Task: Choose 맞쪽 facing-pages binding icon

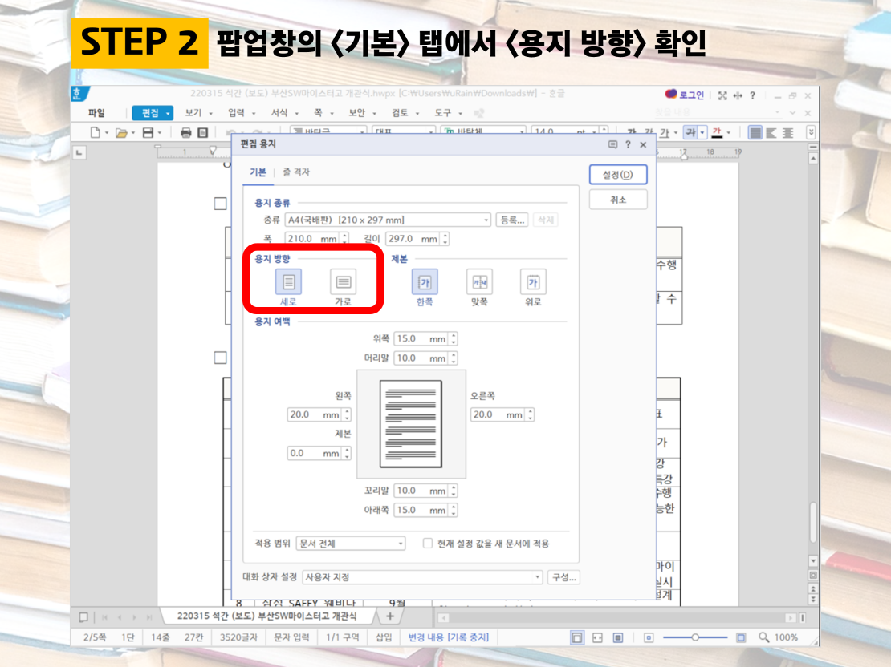Action: (479, 282)
